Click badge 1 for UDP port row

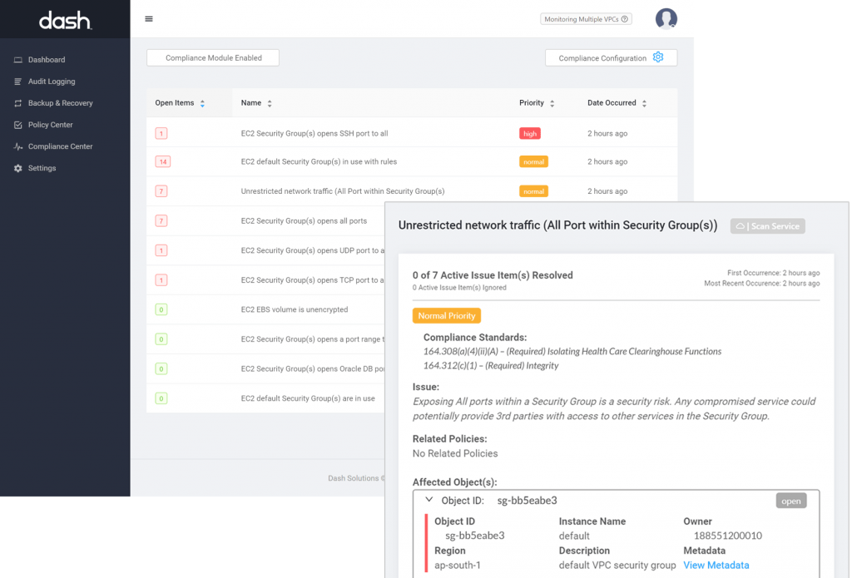pyautogui.click(x=161, y=250)
